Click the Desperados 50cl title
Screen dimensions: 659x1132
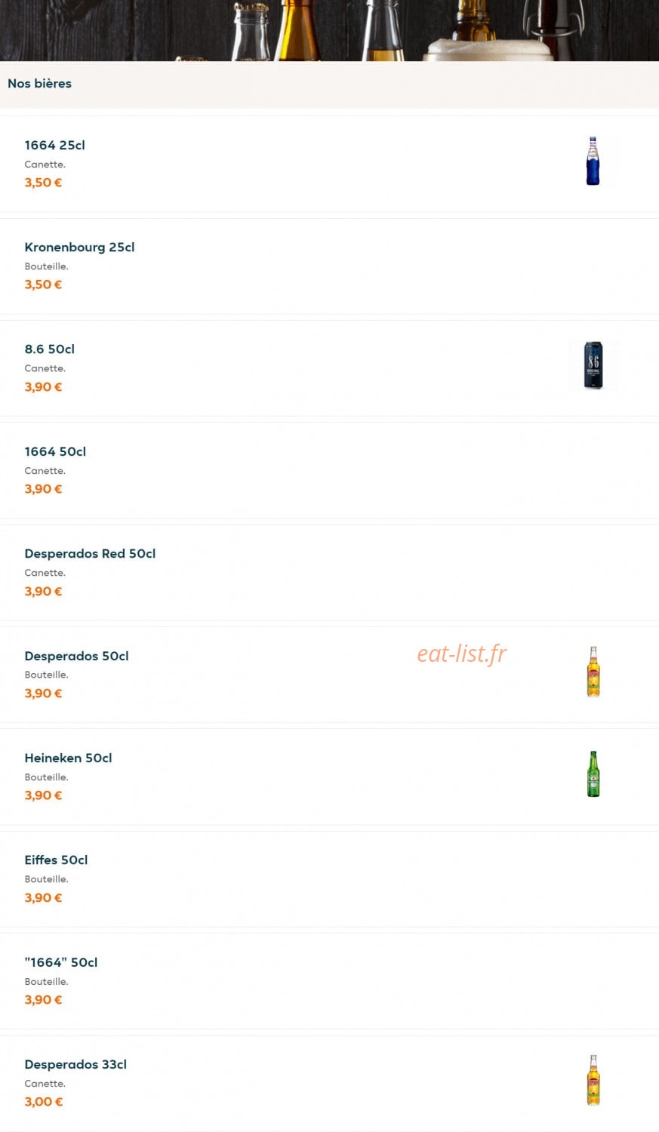click(x=76, y=656)
